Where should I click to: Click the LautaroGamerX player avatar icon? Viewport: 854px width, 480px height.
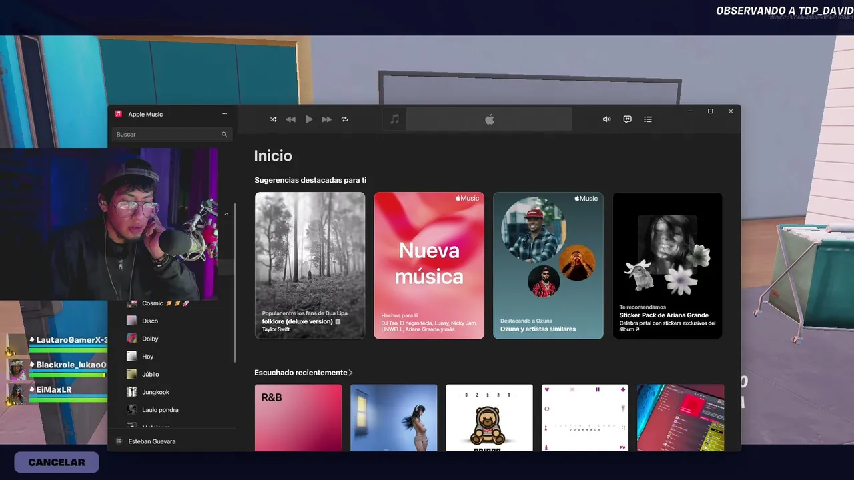click(x=16, y=345)
